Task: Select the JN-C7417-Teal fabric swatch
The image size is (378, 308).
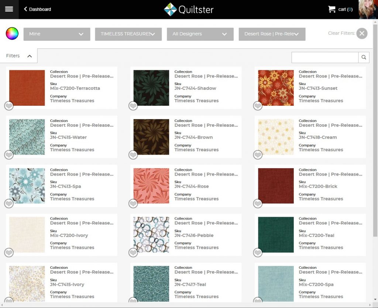Action: pos(151,284)
